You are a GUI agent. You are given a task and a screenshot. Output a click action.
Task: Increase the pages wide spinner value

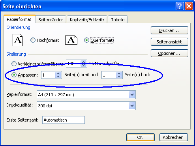coord(58,73)
